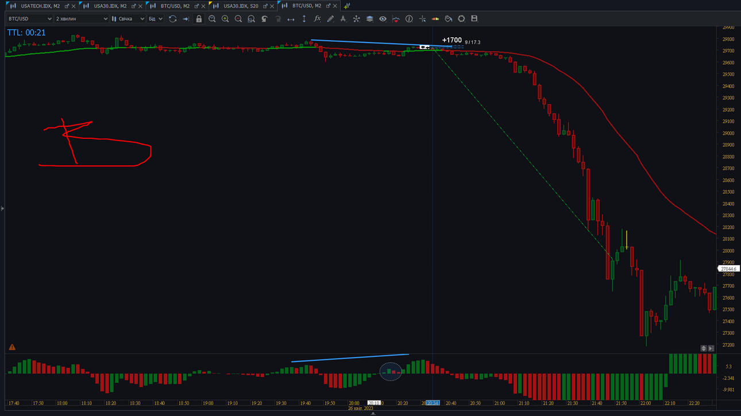Click the blue trend line above candles
741x416 pixels.
pos(381,43)
